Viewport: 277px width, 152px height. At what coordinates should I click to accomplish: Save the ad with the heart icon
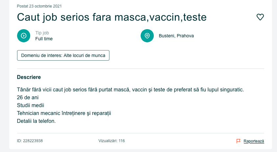pyautogui.click(x=260, y=17)
